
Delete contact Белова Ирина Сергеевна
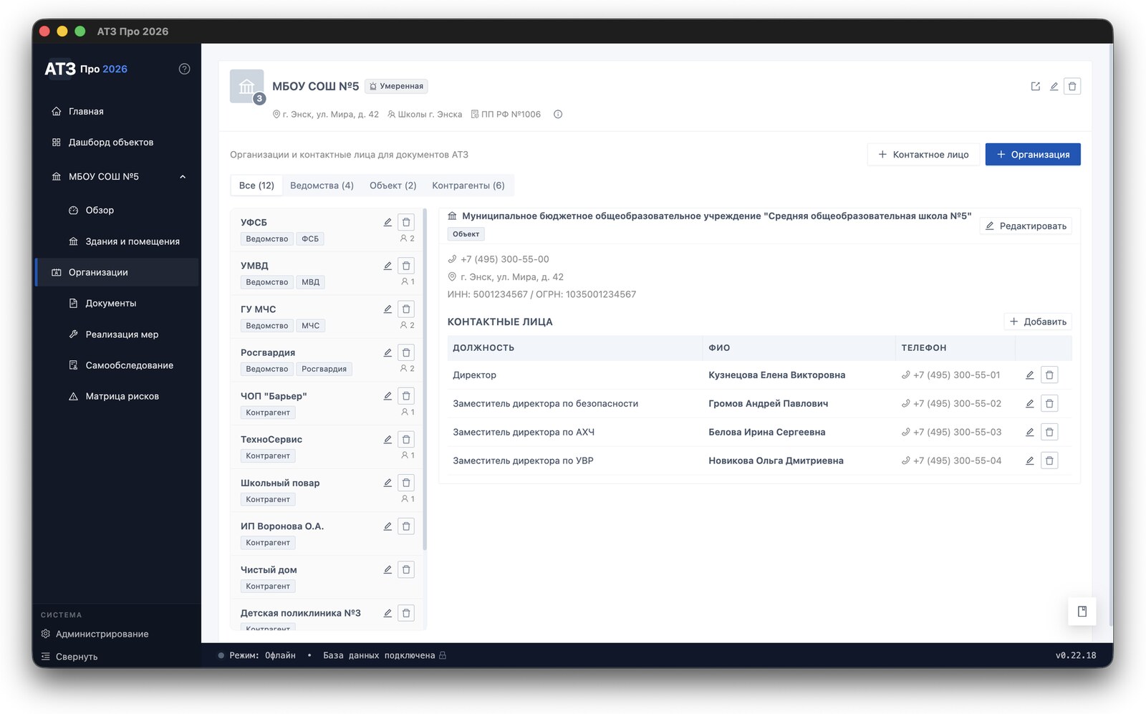tap(1049, 432)
